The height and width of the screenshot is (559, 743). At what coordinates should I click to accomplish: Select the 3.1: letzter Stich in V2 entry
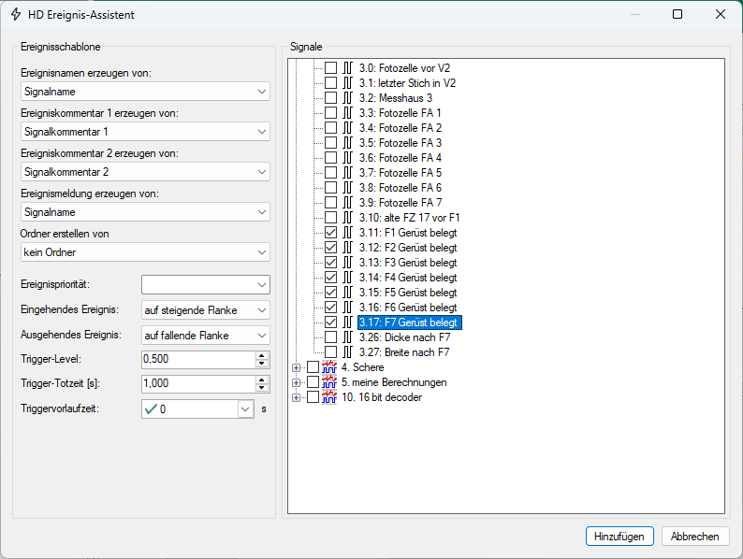407,83
